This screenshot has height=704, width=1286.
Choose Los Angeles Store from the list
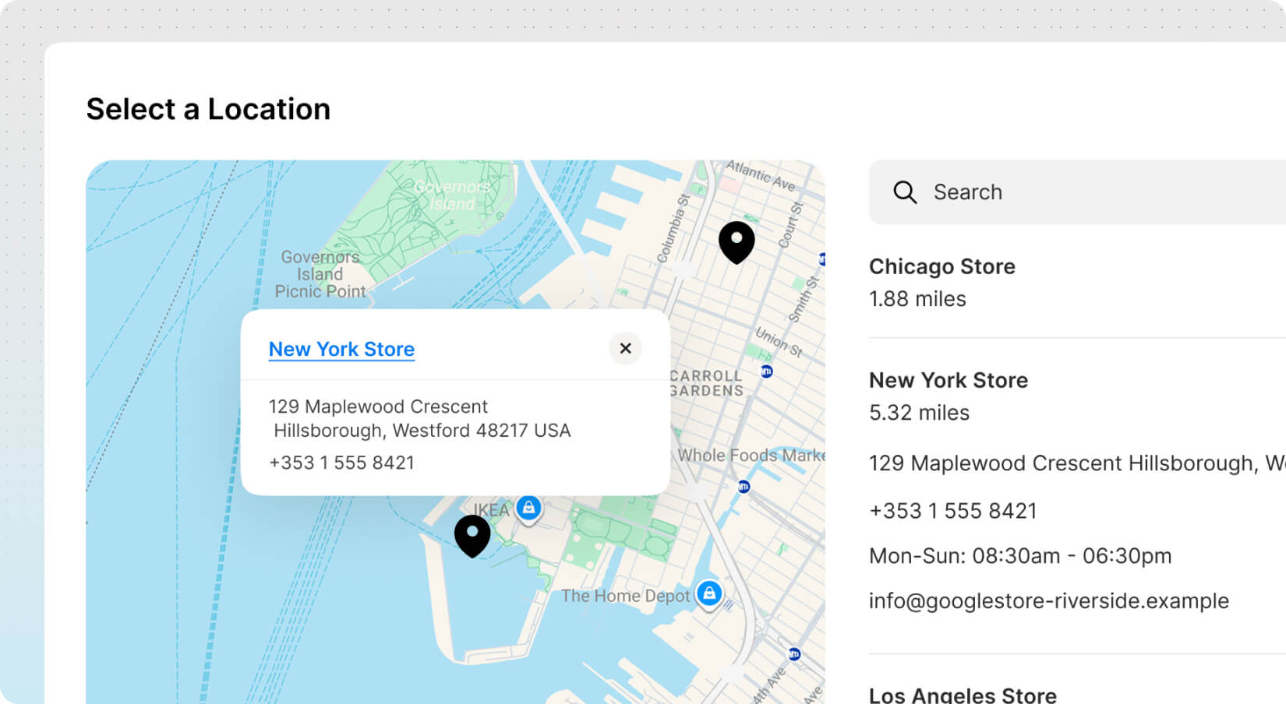point(962,694)
